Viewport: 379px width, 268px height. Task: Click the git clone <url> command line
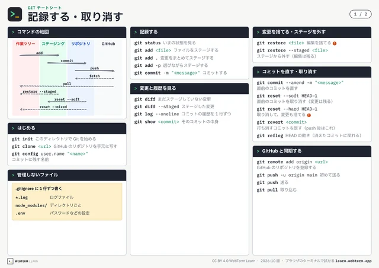click(65, 146)
